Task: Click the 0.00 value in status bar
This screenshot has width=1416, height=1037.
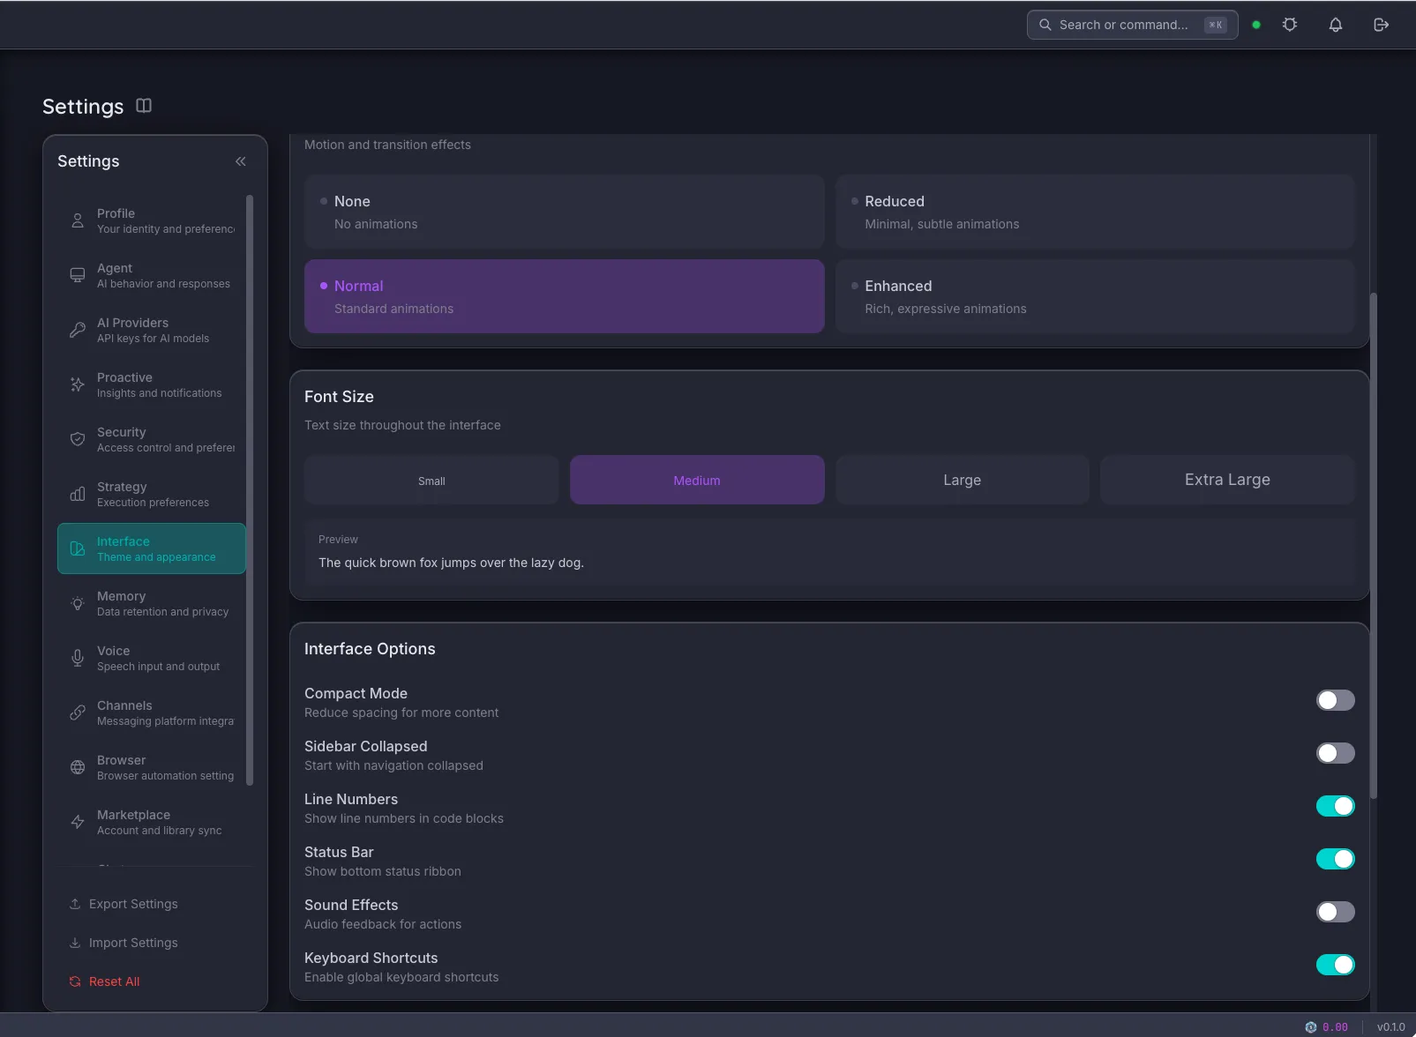Action: click(x=1335, y=1027)
